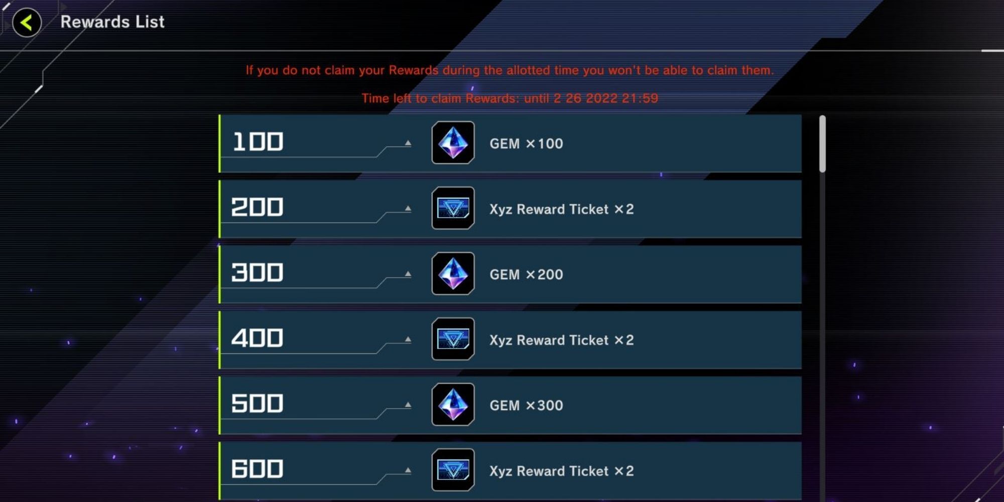The image size is (1004, 502).
Task: Tap the GEM ×200 reward icon
Action: pos(452,275)
